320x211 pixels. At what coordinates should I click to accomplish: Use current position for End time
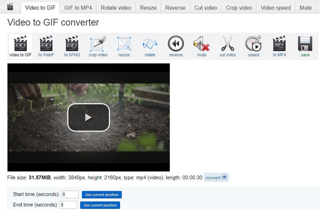pyautogui.click(x=100, y=205)
